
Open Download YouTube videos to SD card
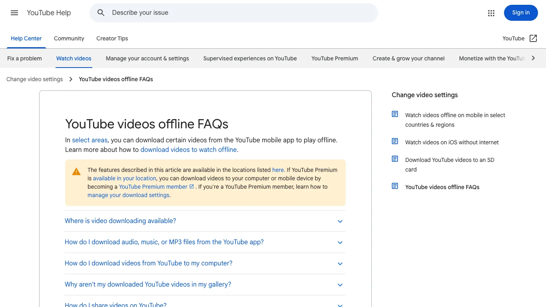tap(450, 165)
